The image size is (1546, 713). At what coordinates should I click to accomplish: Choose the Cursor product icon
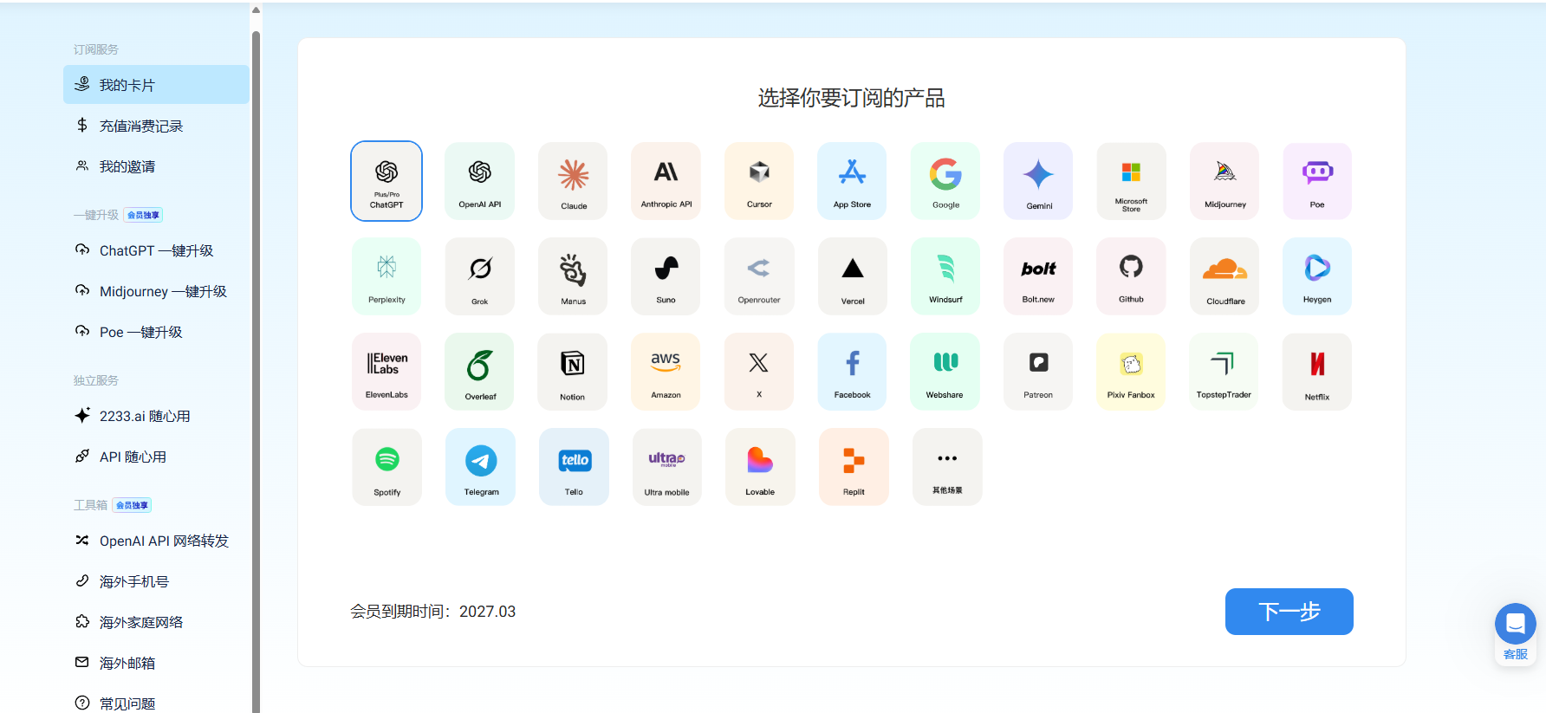click(x=759, y=181)
